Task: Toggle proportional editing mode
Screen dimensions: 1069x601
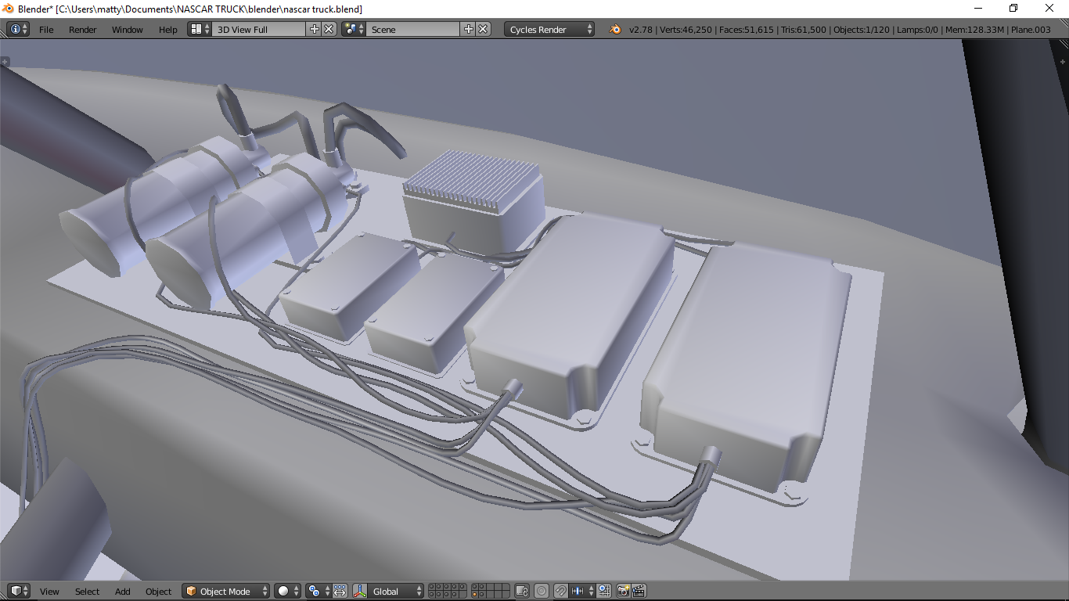Action: point(542,591)
